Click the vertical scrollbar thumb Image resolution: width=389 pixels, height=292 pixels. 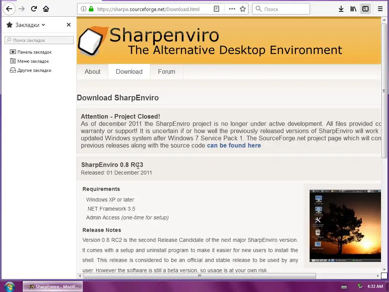pos(384,90)
